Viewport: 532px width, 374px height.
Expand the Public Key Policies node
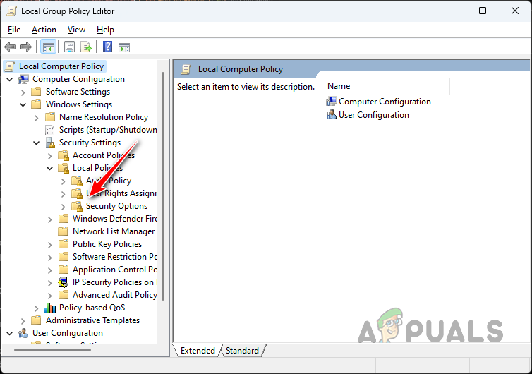point(50,245)
